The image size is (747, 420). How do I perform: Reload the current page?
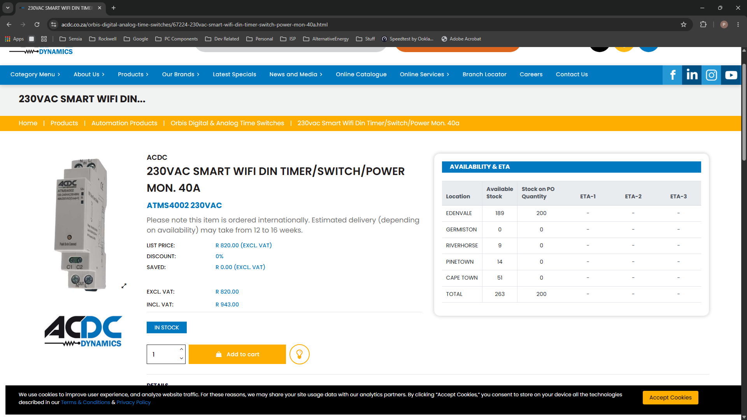click(x=37, y=24)
